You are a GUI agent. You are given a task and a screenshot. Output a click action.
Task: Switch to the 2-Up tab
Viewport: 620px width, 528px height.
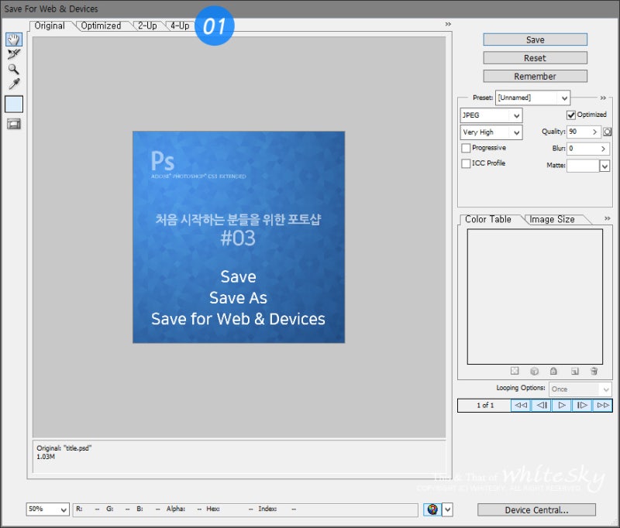(x=147, y=26)
